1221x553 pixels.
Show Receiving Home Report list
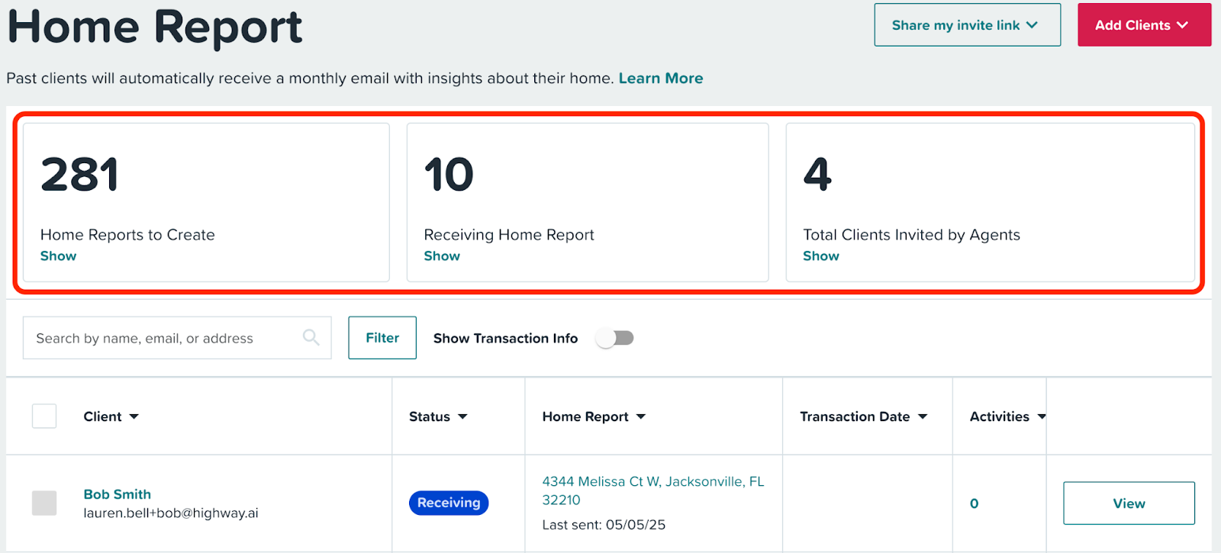click(x=442, y=256)
